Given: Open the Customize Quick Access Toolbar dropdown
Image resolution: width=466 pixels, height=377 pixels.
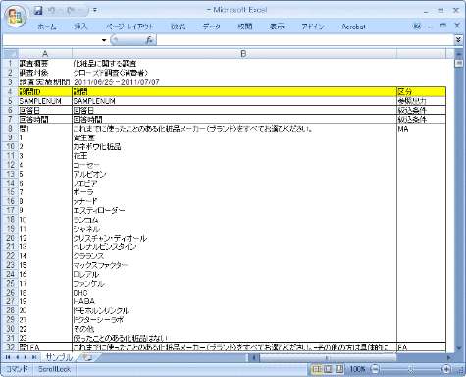Looking at the screenshot, I should [x=95, y=11].
